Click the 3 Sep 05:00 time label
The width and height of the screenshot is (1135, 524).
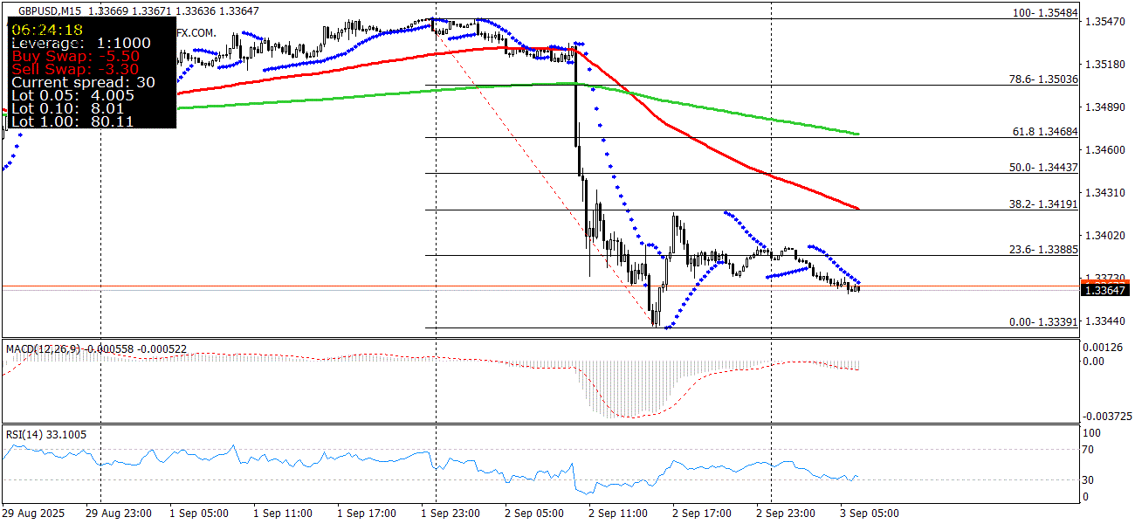tap(869, 514)
